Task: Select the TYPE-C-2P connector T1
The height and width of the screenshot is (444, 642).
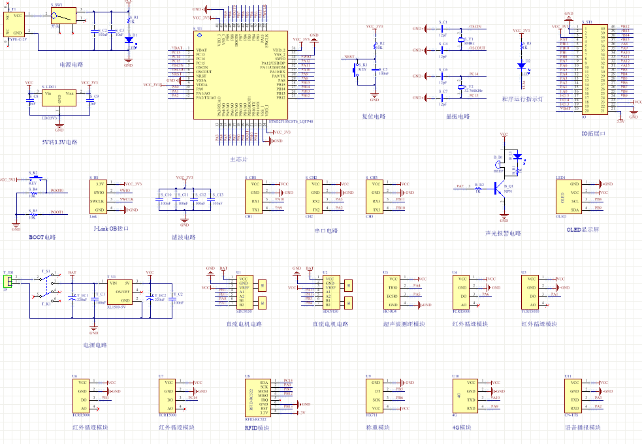Action: [14, 24]
